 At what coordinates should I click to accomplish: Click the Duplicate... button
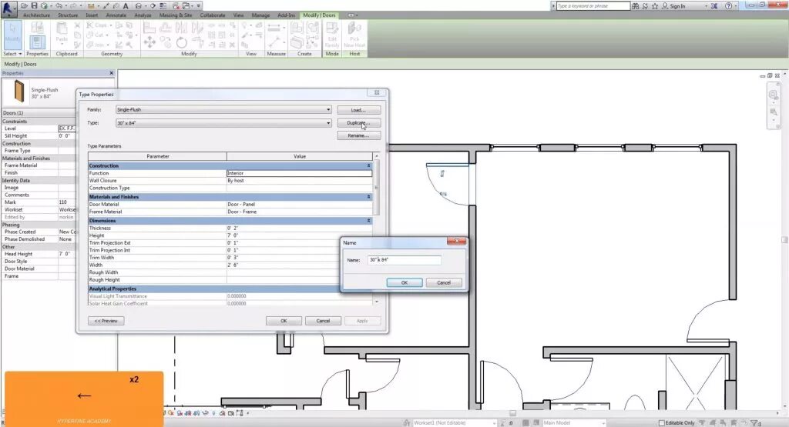(358, 123)
